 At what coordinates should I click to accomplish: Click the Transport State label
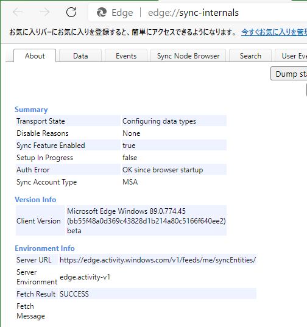coord(41,121)
